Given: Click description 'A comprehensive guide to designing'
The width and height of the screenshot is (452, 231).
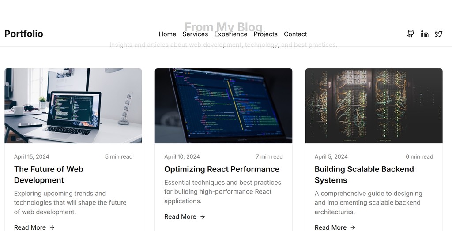Looking at the screenshot, I should point(369,203).
